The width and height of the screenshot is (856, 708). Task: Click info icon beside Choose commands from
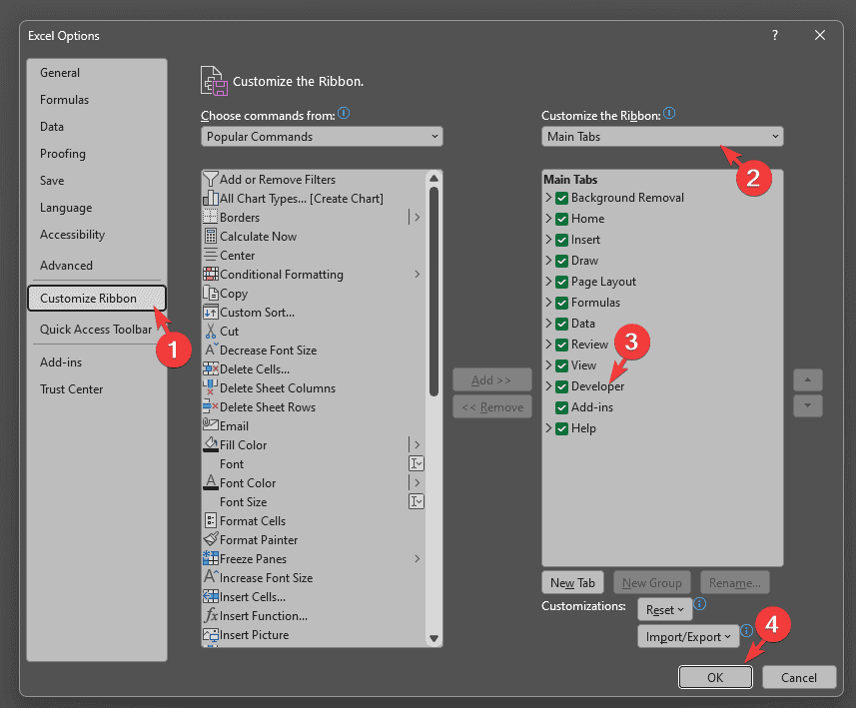click(x=344, y=113)
